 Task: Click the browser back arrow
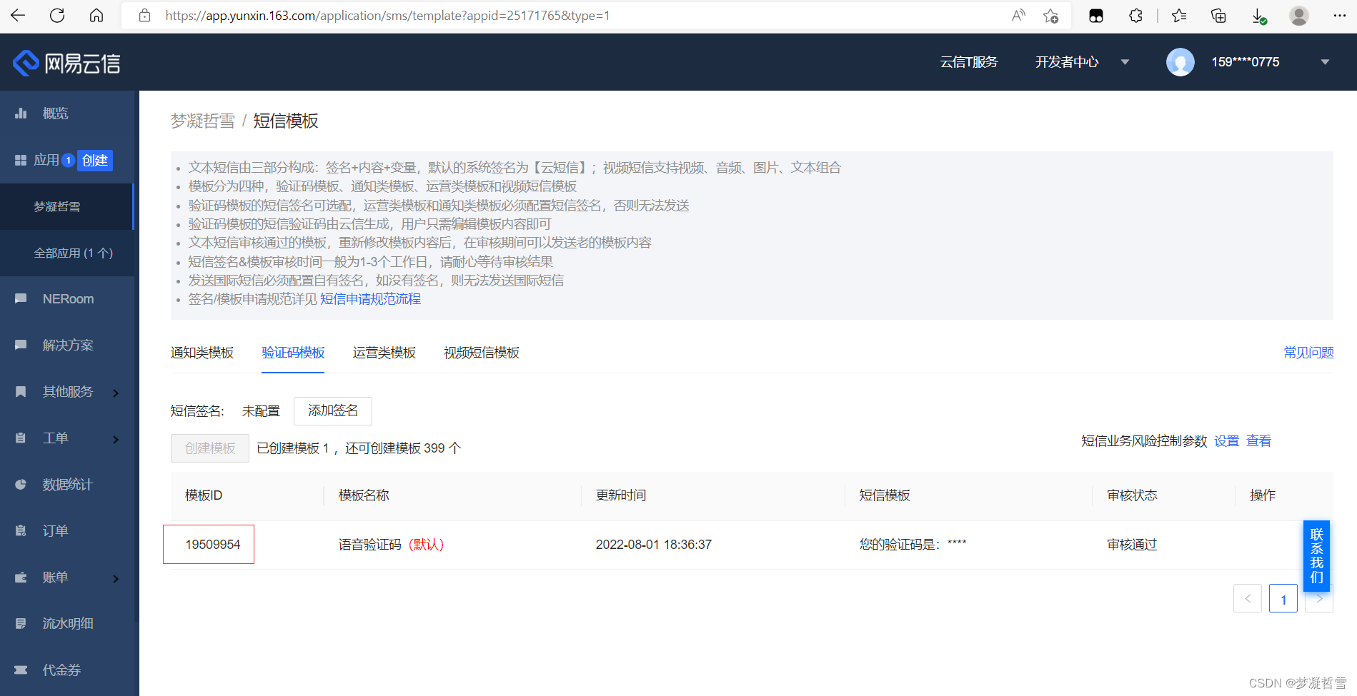point(18,16)
